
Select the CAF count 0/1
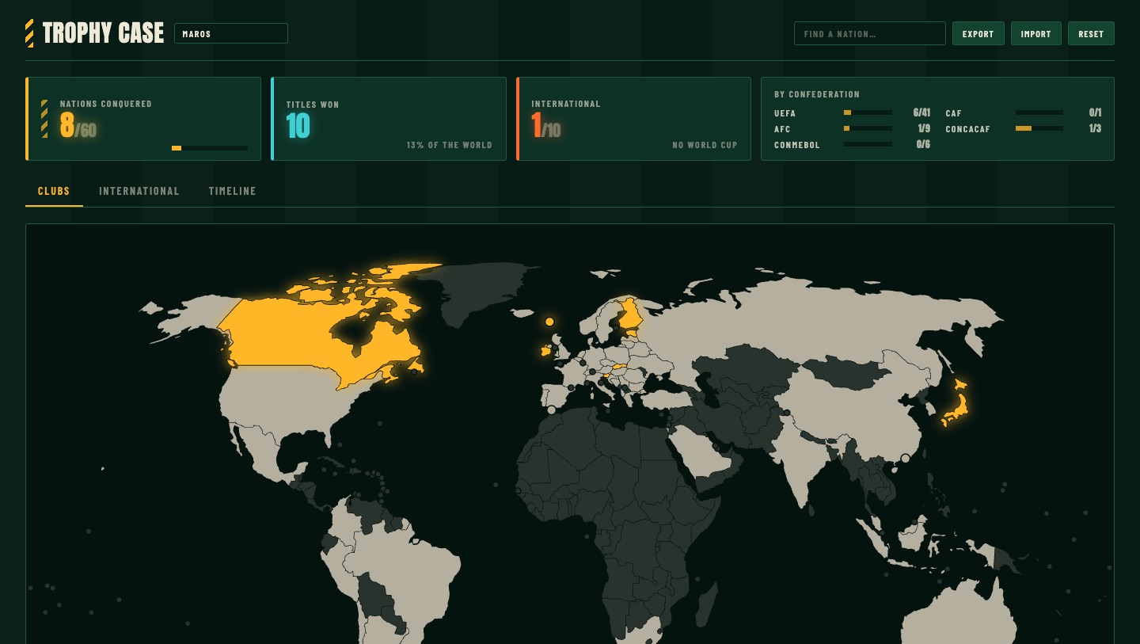click(1095, 112)
